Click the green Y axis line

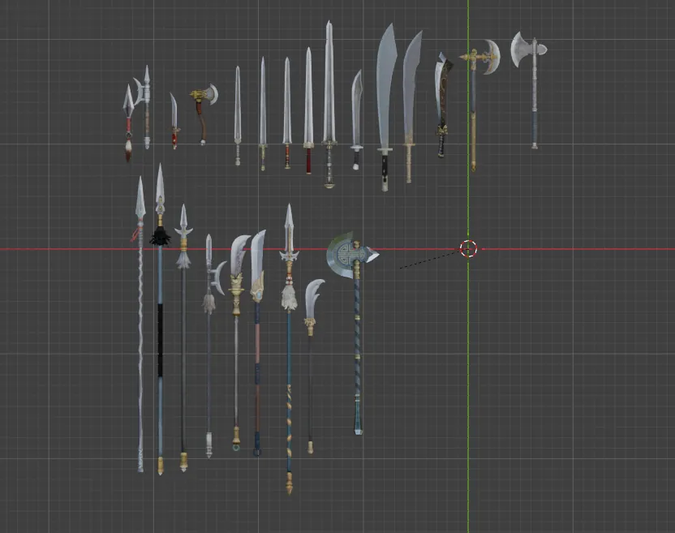point(468,365)
